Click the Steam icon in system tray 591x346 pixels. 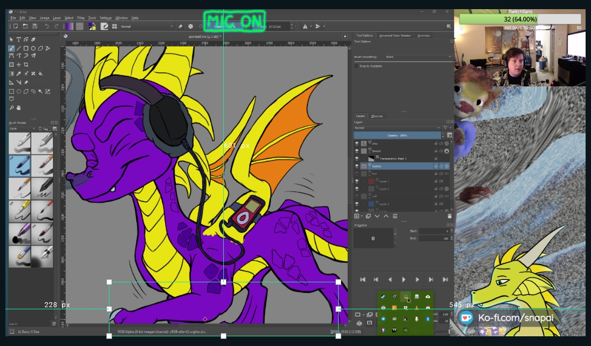pyautogui.click(x=383, y=296)
